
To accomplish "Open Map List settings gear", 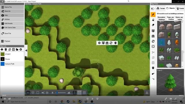I will point(21,49).
